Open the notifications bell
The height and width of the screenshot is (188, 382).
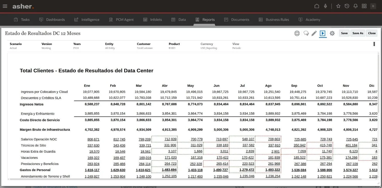(356, 6)
